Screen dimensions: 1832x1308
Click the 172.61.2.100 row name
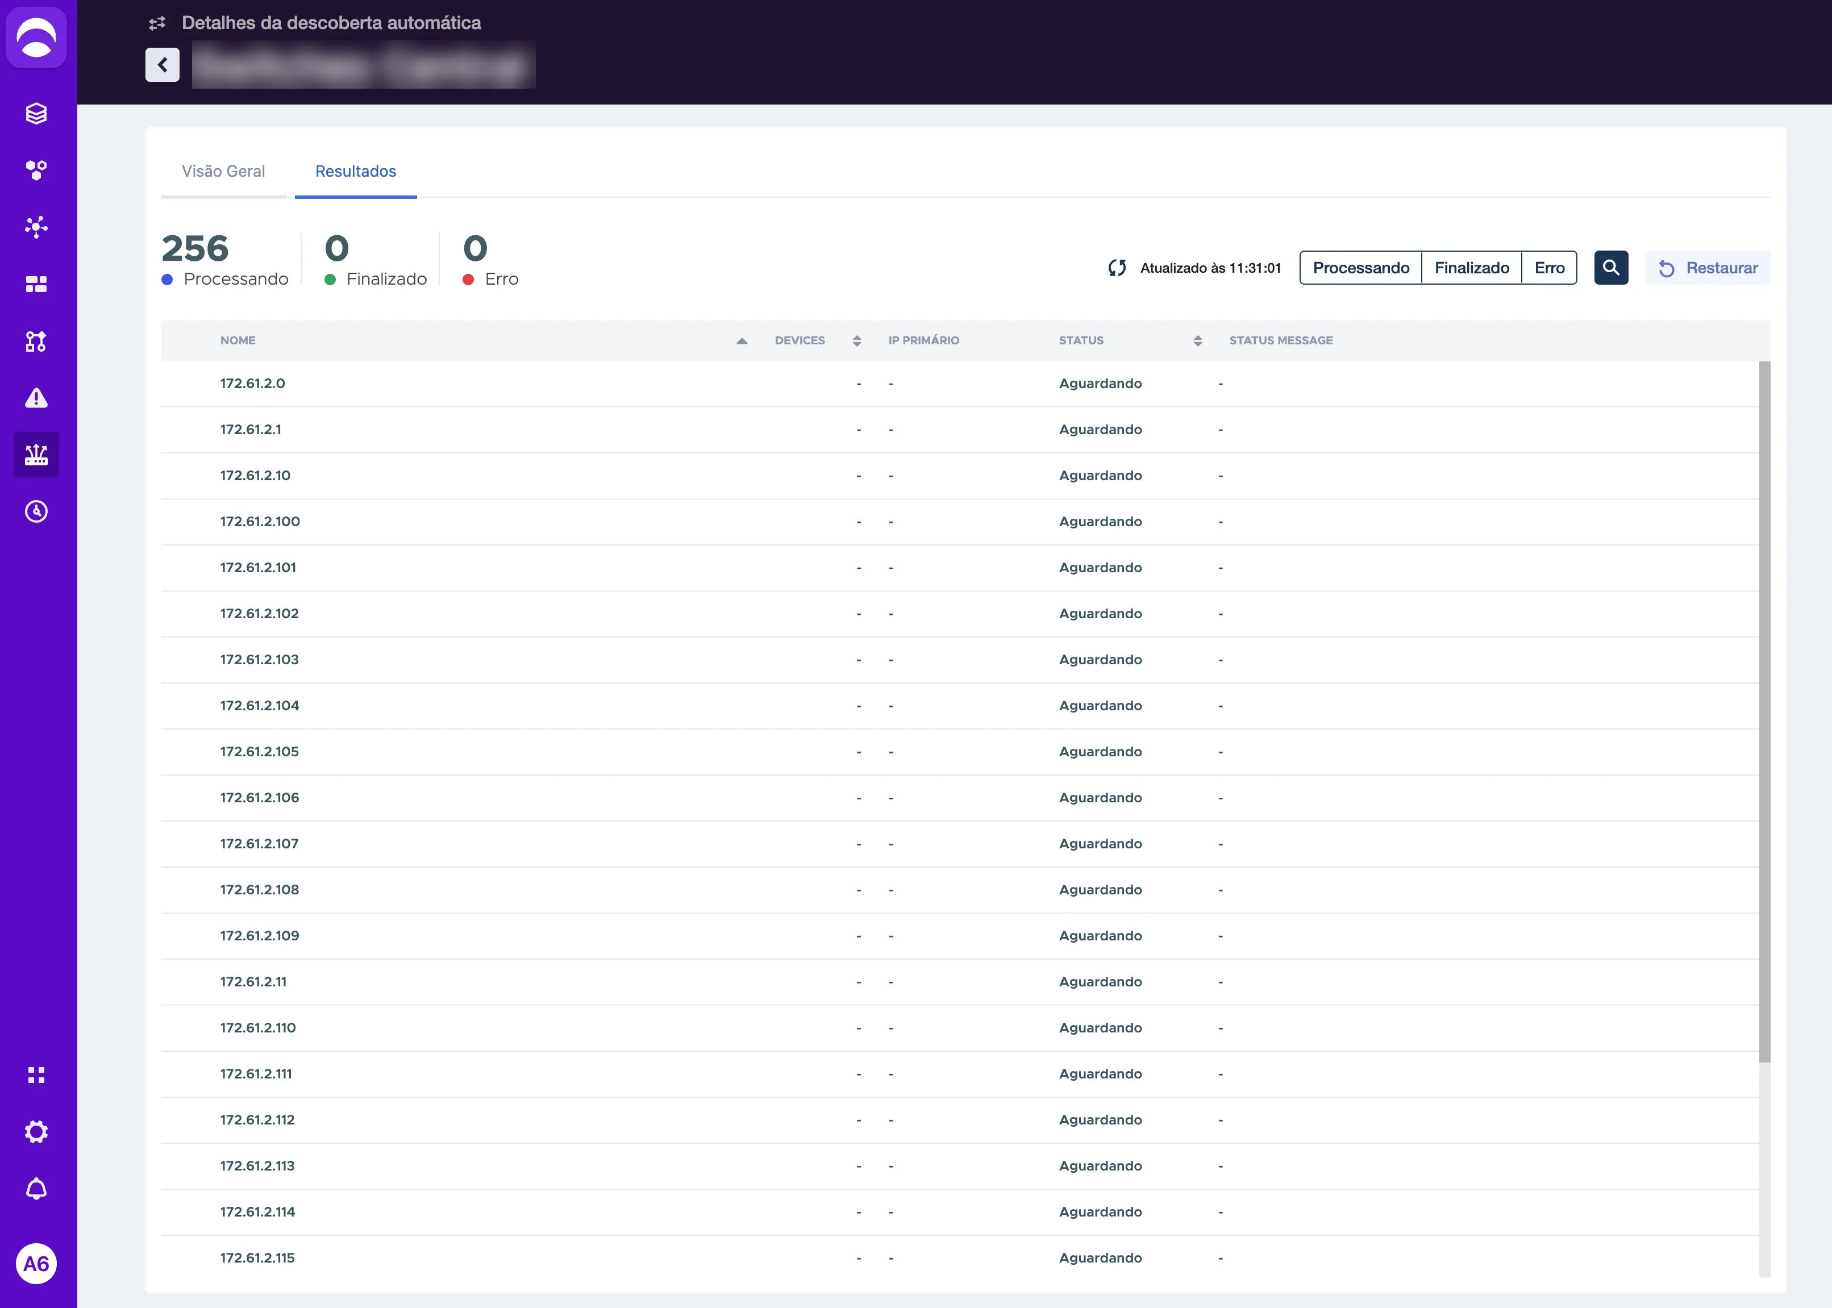pos(260,521)
